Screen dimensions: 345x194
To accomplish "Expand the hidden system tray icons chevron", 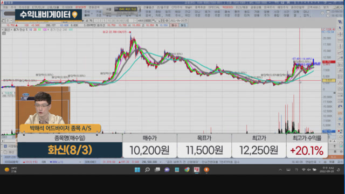I will 280,170.
